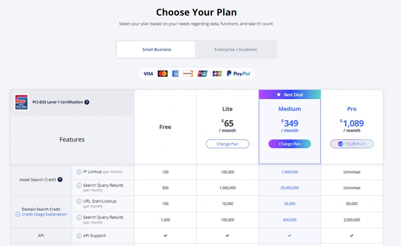Click the PCI DSS certification badge logo
The width and height of the screenshot is (401, 246).
(21, 102)
